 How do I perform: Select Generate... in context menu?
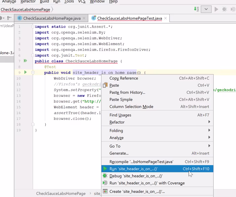(x=157, y=153)
